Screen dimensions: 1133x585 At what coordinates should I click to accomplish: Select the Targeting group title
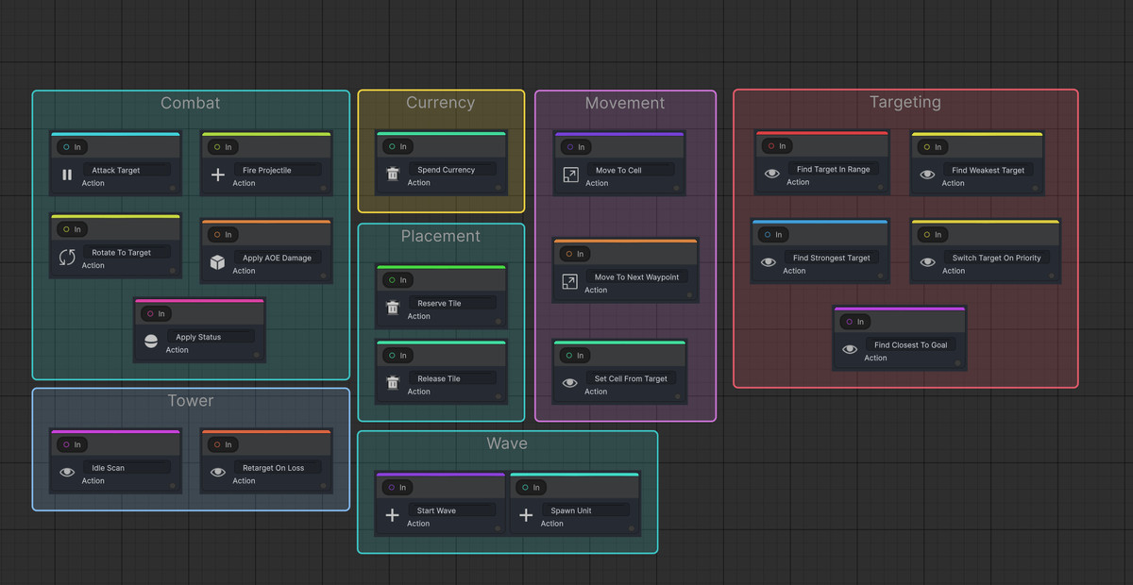pos(905,102)
